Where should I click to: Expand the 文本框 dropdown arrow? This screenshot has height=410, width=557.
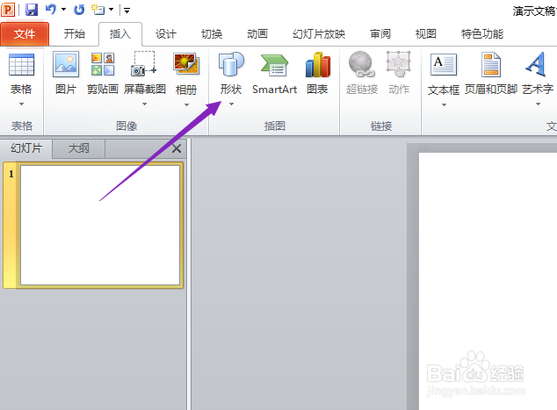(x=444, y=105)
